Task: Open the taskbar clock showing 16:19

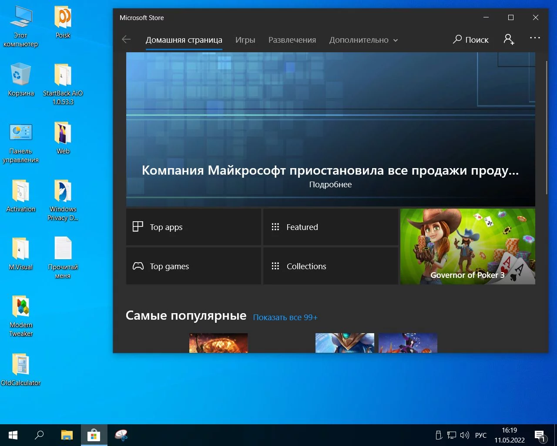Action: pyautogui.click(x=510, y=435)
